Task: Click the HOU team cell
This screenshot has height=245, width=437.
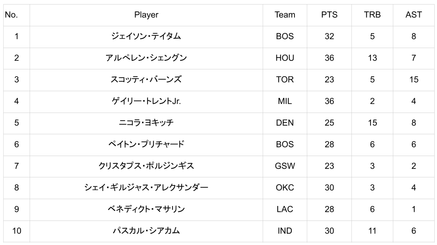Action: coord(285,58)
